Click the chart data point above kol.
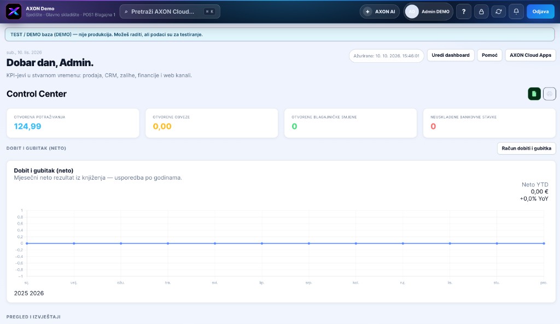Viewport: 560px width, 324px height. click(x=355, y=243)
